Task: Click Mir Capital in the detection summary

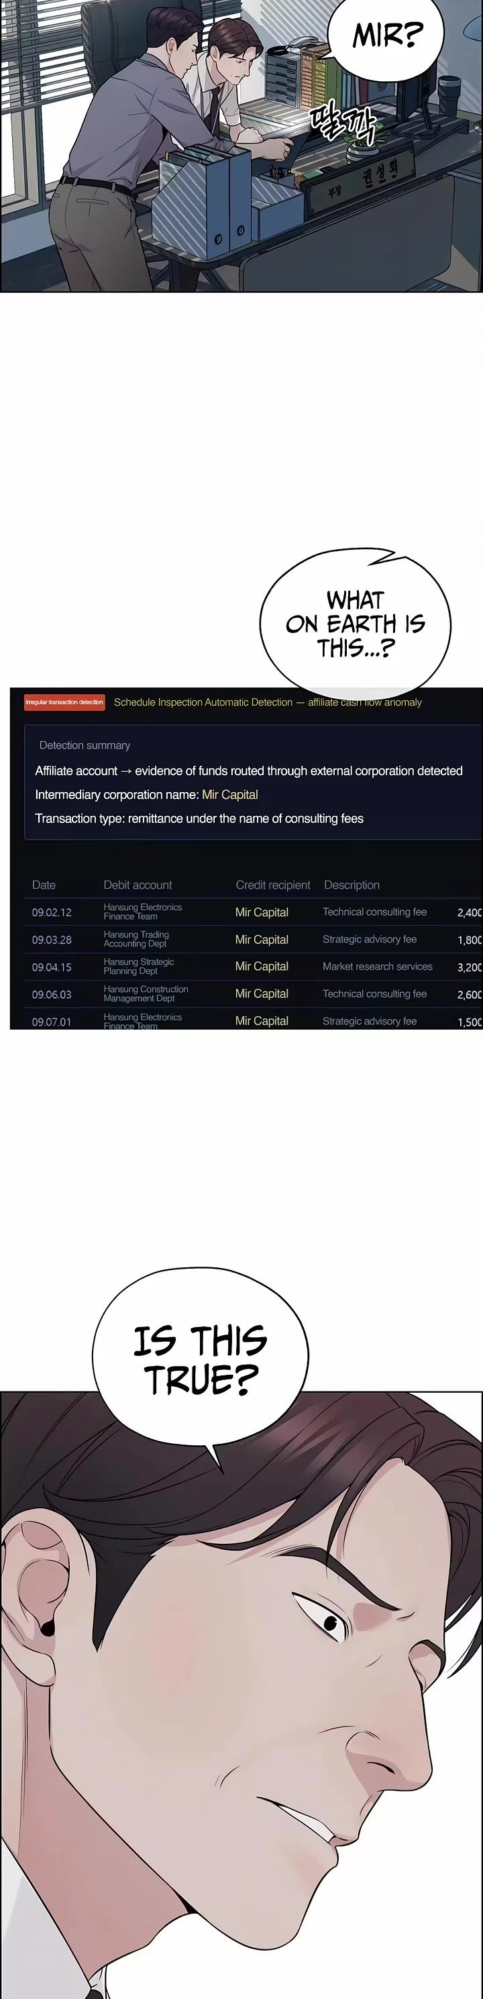Action: coord(229,795)
